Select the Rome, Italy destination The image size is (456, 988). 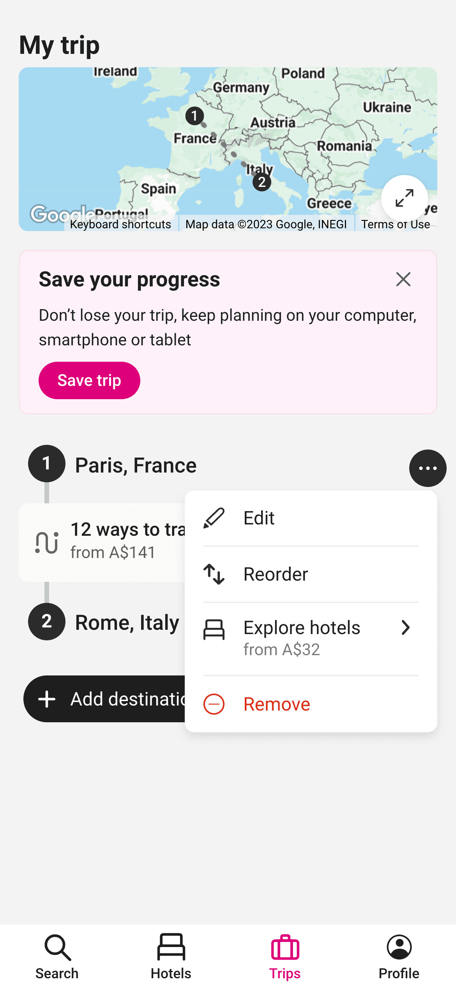(127, 622)
